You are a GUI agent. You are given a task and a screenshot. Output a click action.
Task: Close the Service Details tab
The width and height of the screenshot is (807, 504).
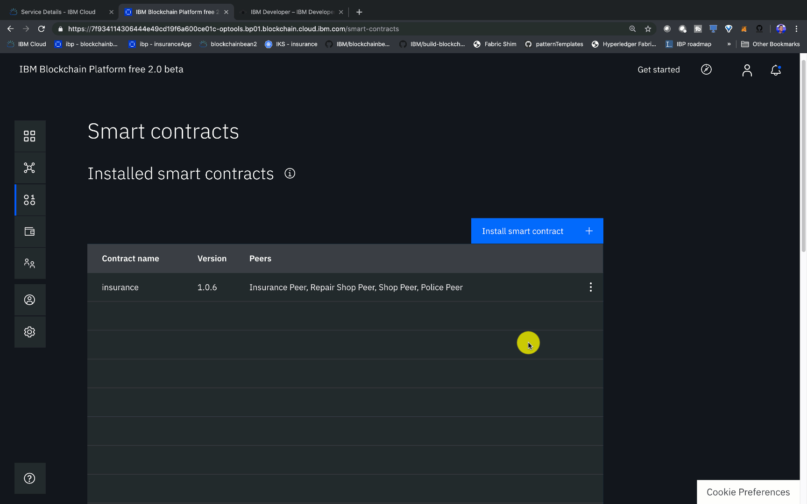111,12
